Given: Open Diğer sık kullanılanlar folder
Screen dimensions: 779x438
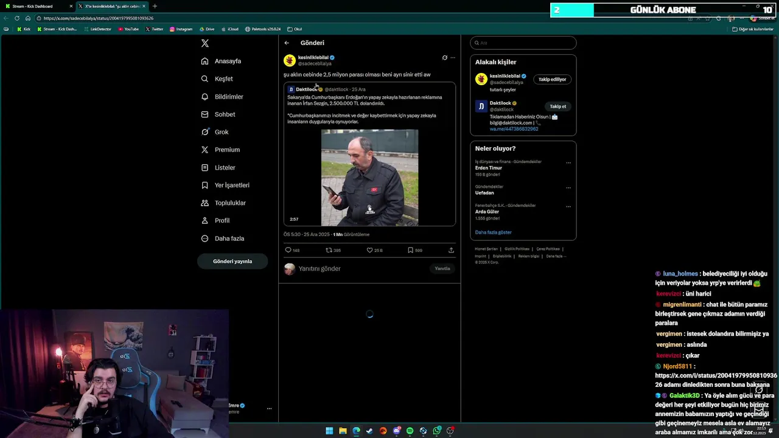Looking at the screenshot, I should click(x=753, y=29).
